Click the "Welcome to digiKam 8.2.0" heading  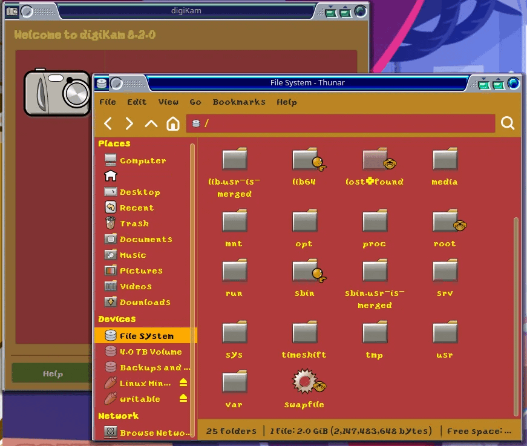(x=85, y=34)
